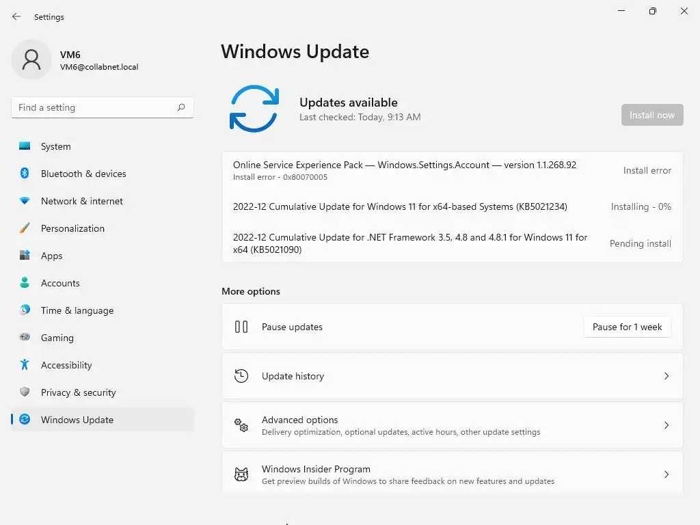
Task: Click Last checked: Today, 9:13 AM text
Action: pyautogui.click(x=360, y=117)
